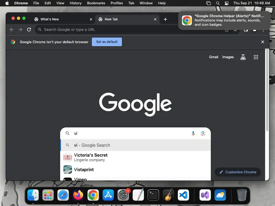Image resolution: width=275 pixels, height=206 pixels.
Task: Open the Gmail link
Action: click(x=214, y=57)
